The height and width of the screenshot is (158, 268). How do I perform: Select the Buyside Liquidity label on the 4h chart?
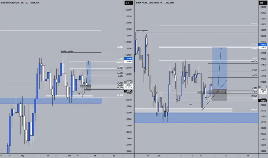tap(141, 30)
